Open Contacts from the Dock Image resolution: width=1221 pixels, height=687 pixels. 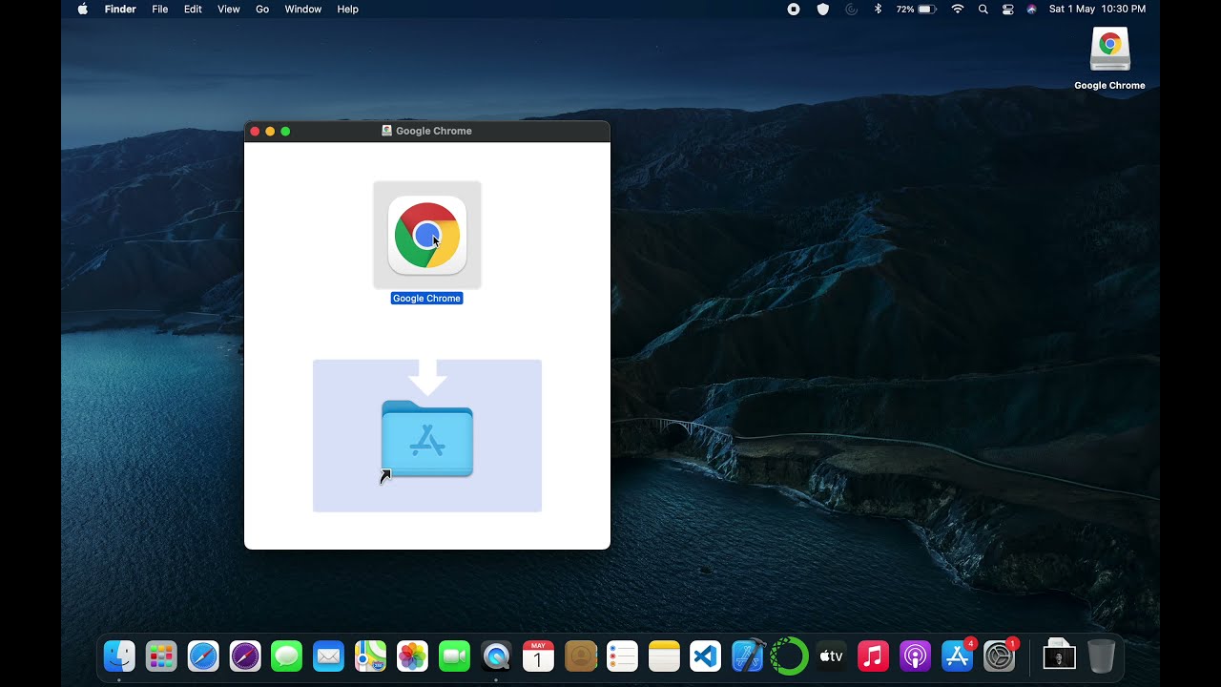(580, 656)
